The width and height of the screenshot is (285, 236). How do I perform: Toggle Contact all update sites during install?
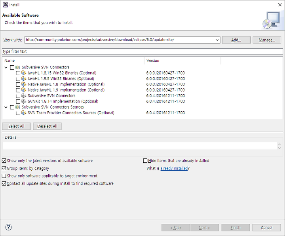[4, 183]
